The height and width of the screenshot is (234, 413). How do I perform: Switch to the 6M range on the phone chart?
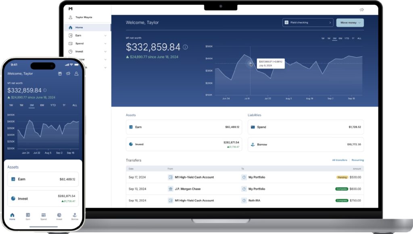tap(42, 105)
